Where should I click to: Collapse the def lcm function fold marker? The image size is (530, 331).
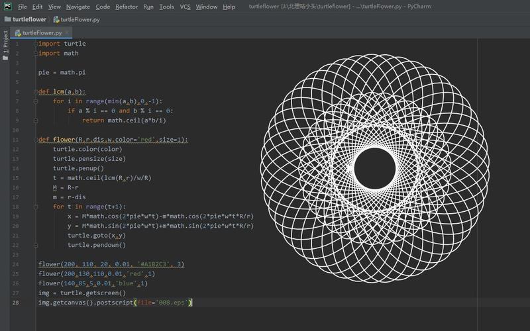pos(35,91)
